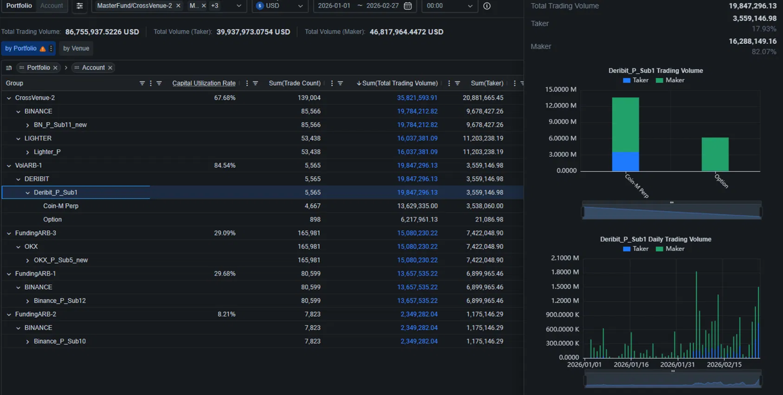Click the Group column header
Image resolution: width=783 pixels, height=395 pixels.
click(x=15, y=83)
